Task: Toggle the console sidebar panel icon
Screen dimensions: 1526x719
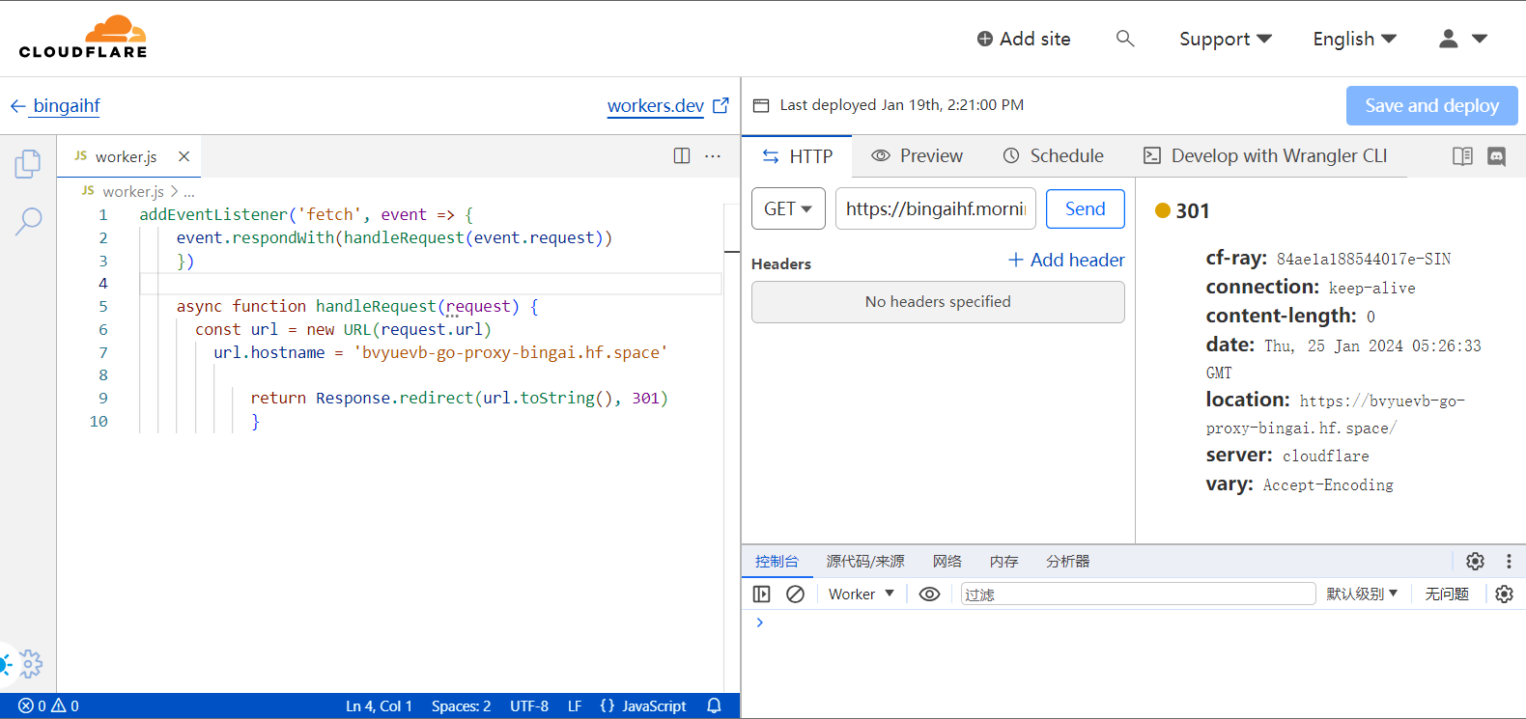Action: (761, 595)
